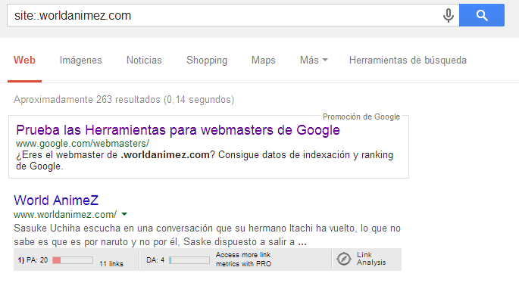Switch to the Noticias tab
This screenshot has width=519, height=289.
point(144,61)
